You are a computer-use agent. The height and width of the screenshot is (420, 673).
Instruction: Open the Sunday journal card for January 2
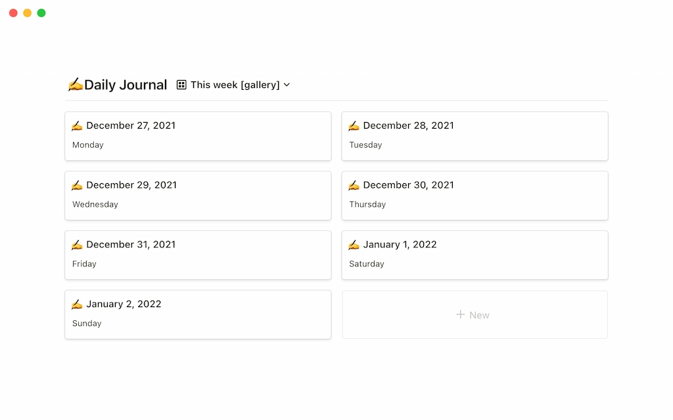tap(197, 314)
